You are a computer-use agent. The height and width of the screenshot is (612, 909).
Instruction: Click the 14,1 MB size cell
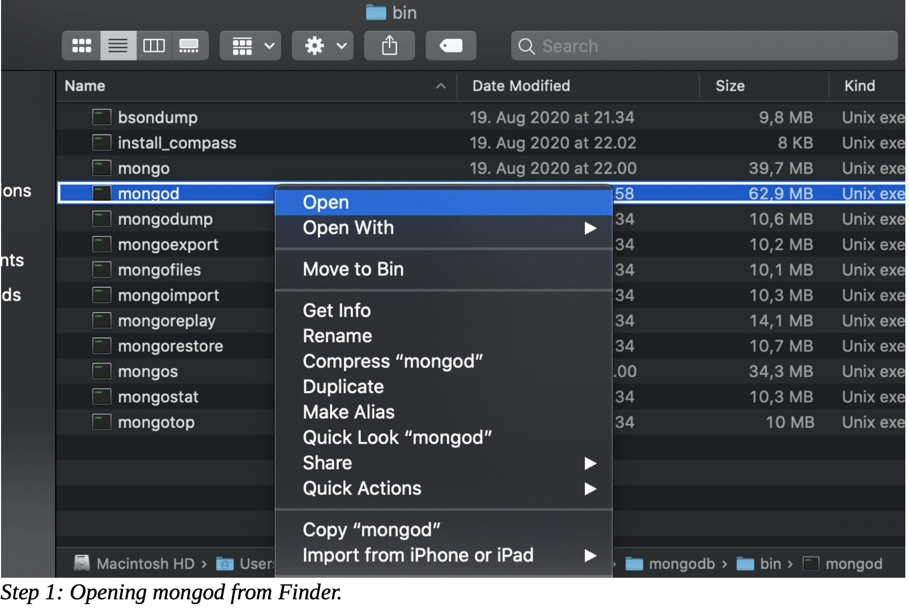pos(781,321)
